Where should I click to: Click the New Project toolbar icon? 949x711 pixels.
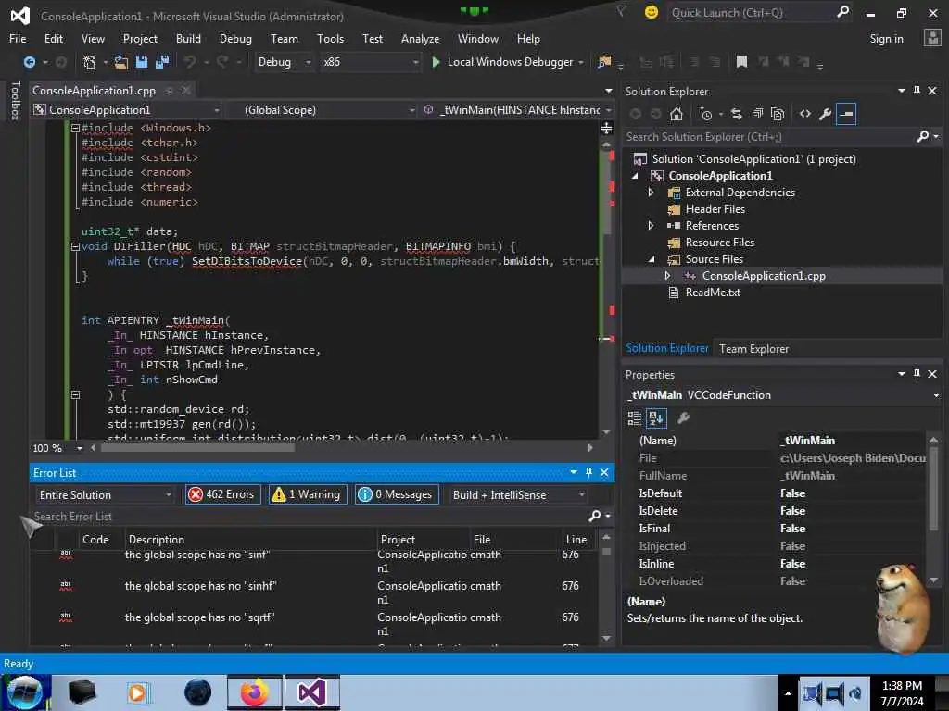click(90, 62)
